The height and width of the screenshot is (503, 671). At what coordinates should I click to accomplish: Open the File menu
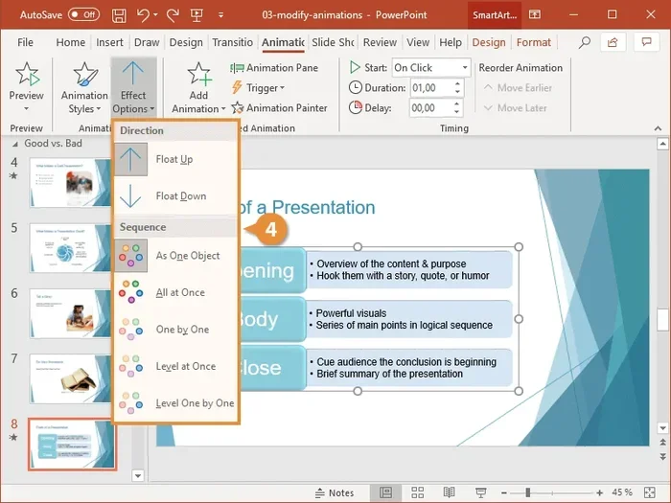(25, 42)
